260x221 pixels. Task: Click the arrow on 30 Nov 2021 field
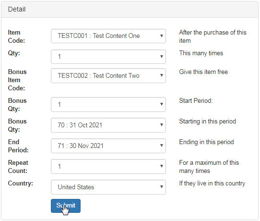[162, 146]
